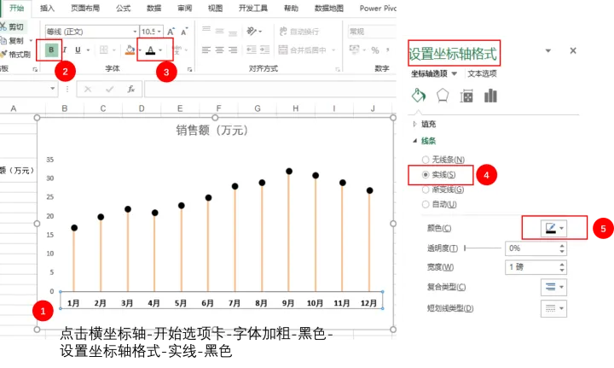The height and width of the screenshot is (368, 614).
Task: Click the Copy (复制) icon
Action: tap(3, 40)
